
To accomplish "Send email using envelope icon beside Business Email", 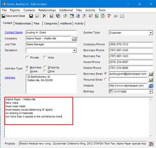I will pos(151,74).
